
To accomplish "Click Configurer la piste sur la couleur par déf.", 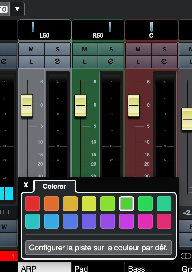I will click(x=99, y=248).
